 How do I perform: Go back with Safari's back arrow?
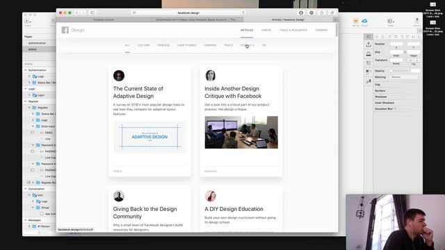point(77,12)
